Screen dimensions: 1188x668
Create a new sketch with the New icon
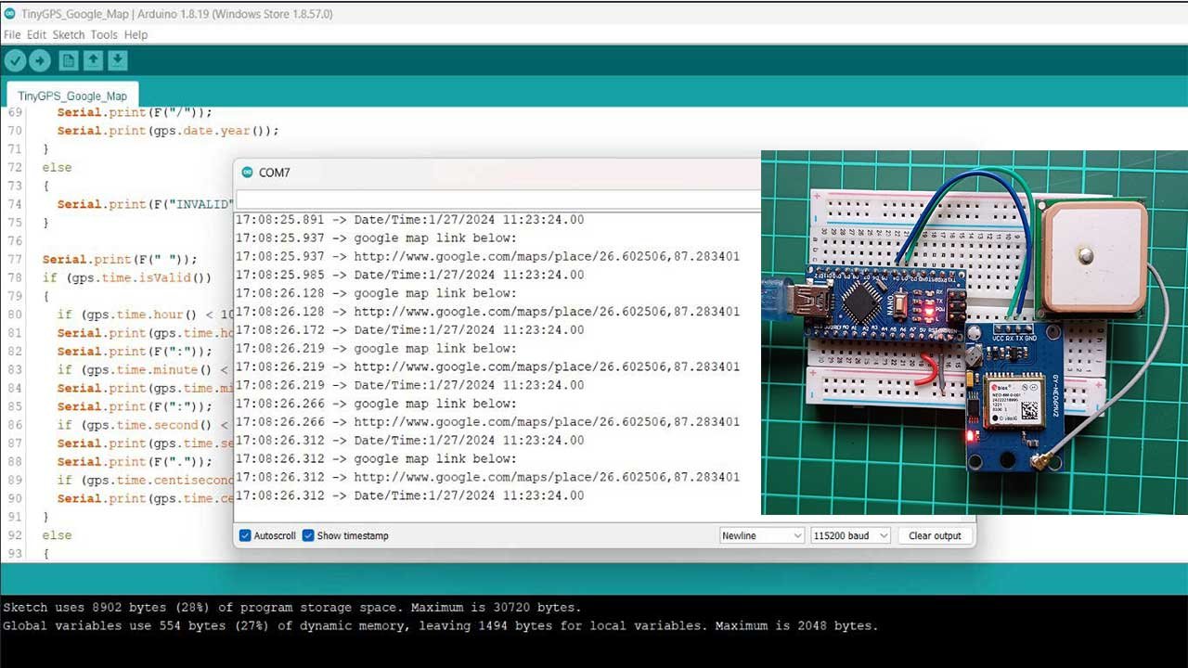coord(68,61)
